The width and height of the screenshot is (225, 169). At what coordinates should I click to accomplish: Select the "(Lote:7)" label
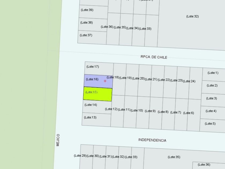tap(176, 112)
